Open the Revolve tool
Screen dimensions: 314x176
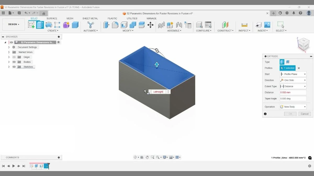49,25
